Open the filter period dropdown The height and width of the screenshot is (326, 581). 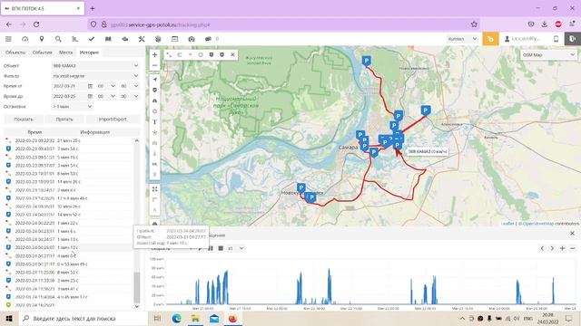(95, 76)
